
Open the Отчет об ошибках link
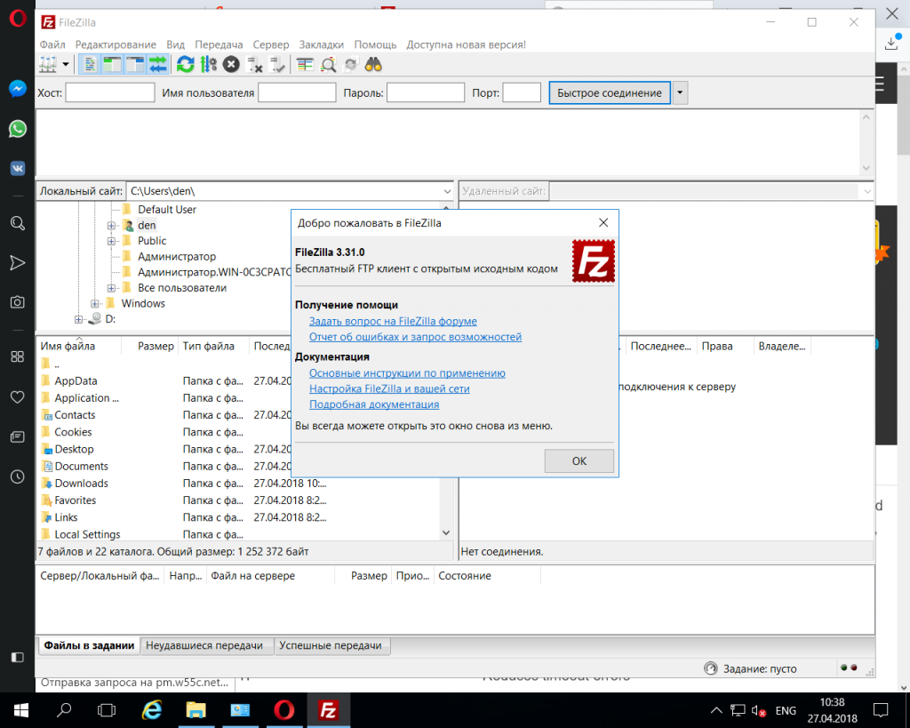pos(415,337)
